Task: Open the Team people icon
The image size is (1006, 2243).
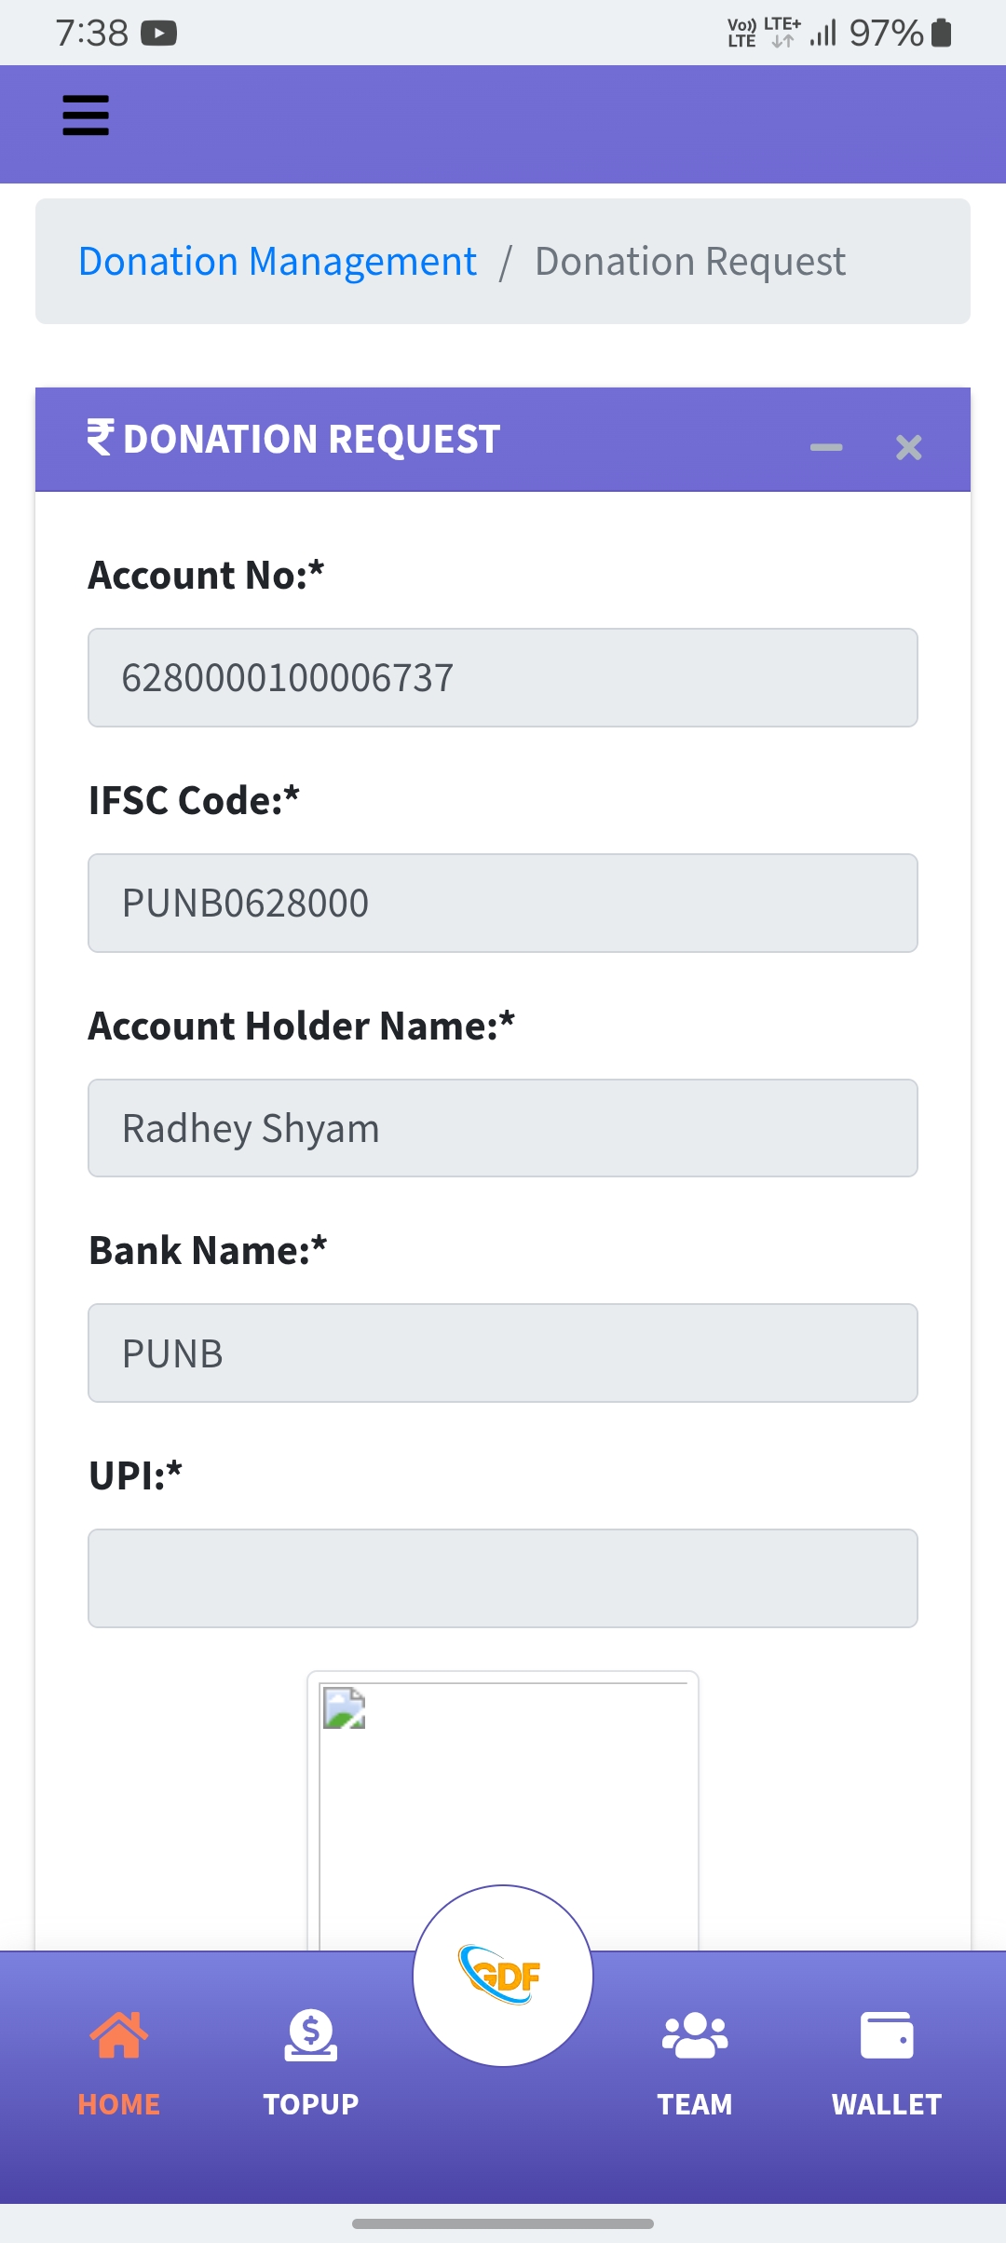Action: [695, 2034]
